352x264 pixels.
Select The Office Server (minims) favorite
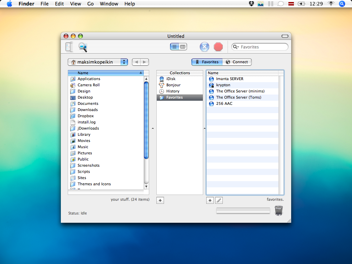click(x=242, y=91)
